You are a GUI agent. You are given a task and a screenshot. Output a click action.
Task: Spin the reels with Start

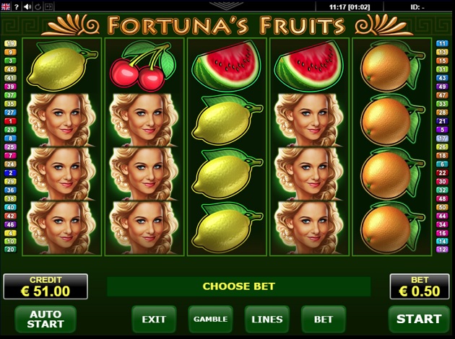[x=419, y=319]
